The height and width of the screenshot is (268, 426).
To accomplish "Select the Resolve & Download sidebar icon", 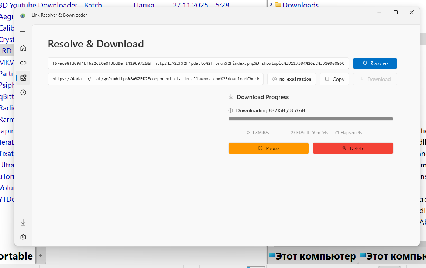I will tap(23, 78).
